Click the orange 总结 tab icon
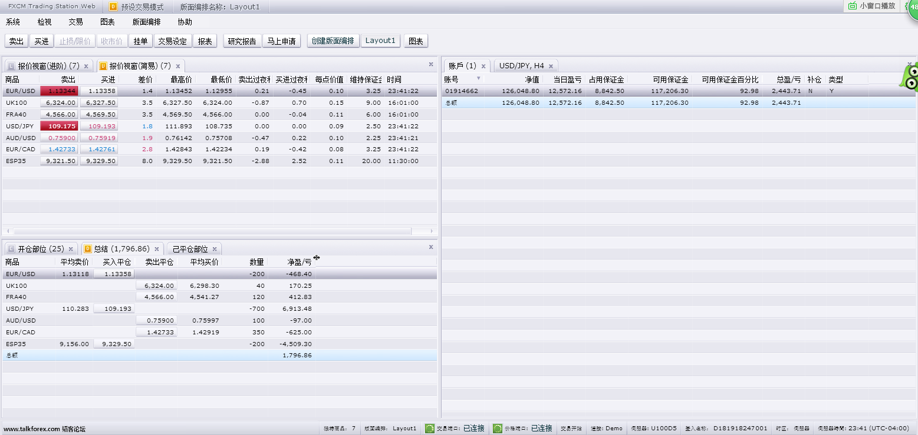Viewport: 918px width, 435px height. tap(87, 249)
